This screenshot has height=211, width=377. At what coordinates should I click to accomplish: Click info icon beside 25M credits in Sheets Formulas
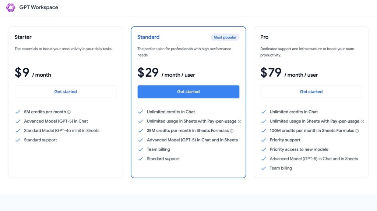coord(232,131)
